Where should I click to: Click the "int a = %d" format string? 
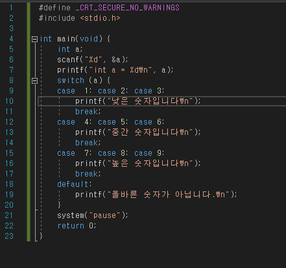pyautogui.click(x=121, y=70)
